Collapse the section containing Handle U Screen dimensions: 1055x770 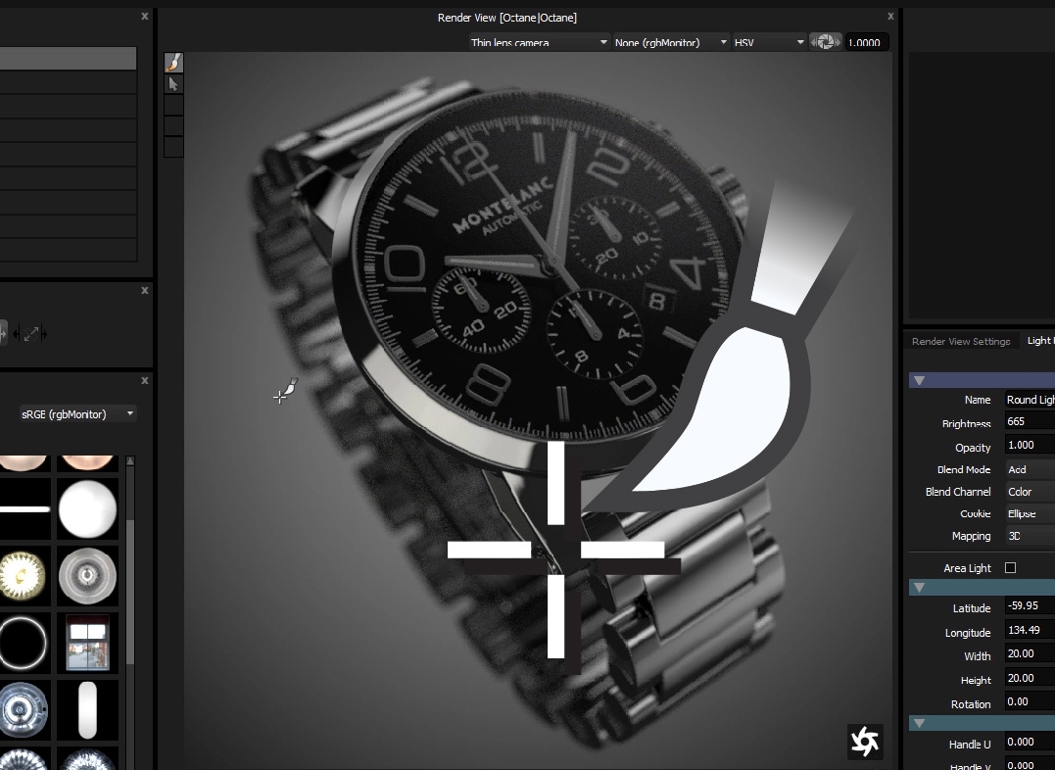click(x=919, y=723)
